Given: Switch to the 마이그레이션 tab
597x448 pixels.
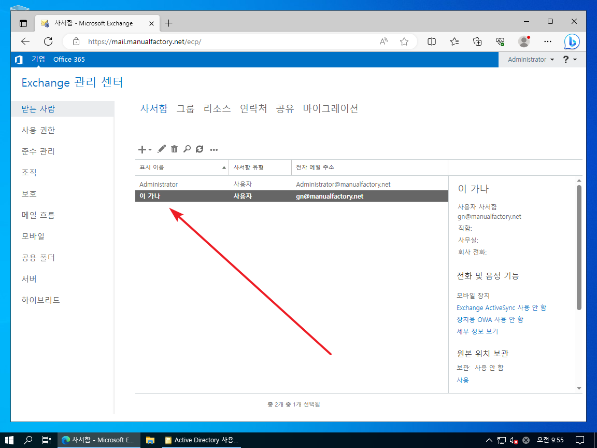Looking at the screenshot, I should (x=331, y=108).
